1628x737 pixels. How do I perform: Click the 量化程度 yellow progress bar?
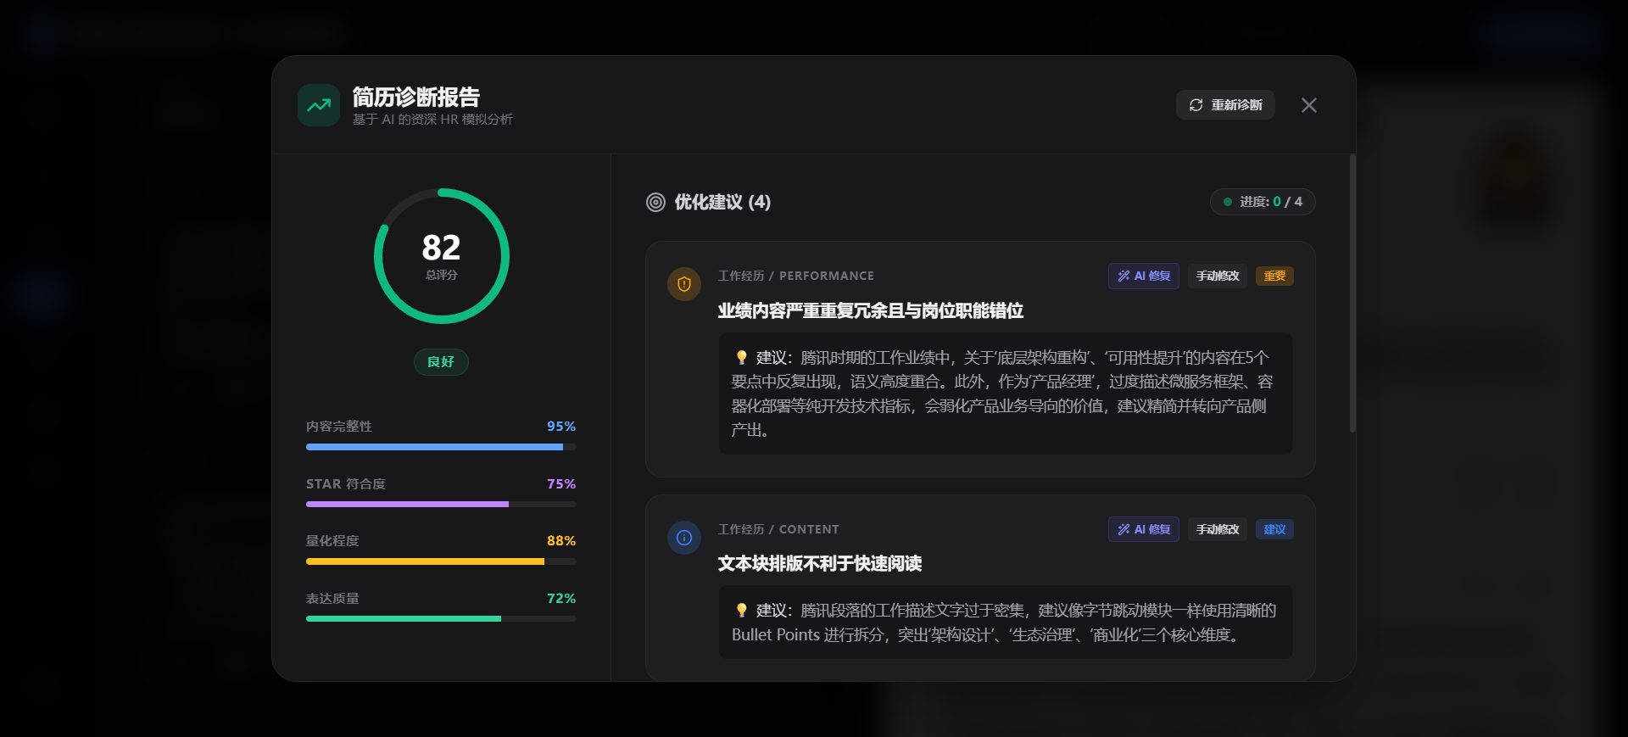point(441,561)
